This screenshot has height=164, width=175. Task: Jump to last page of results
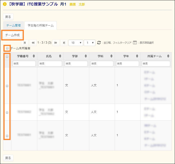click(x=64, y=43)
